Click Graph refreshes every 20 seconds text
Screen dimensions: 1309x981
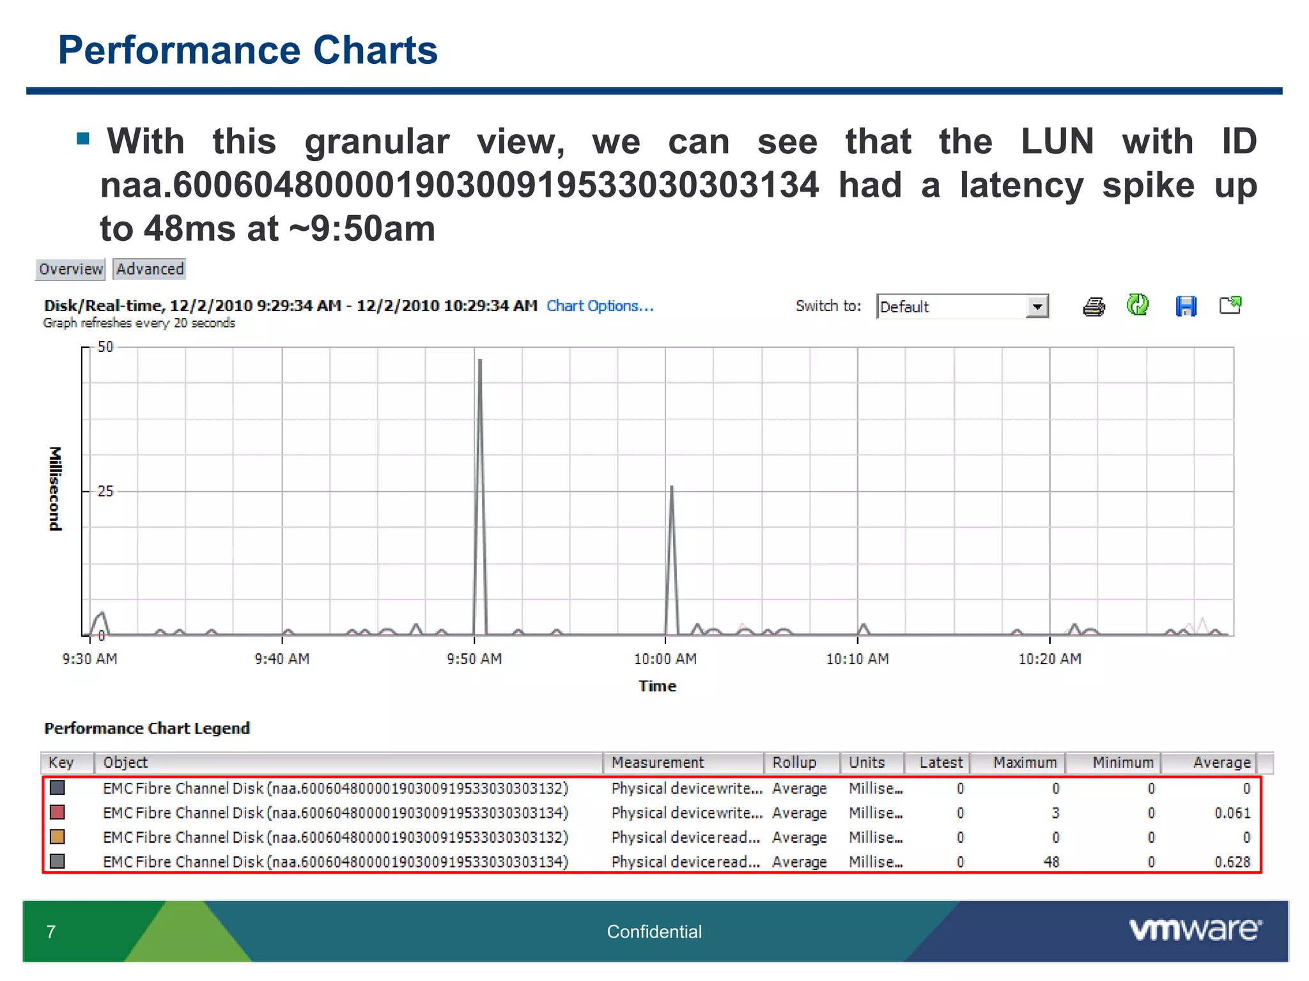pyautogui.click(x=139, y=323)
